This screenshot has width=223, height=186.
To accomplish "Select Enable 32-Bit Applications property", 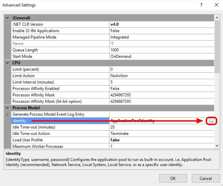I will (60, 31).
